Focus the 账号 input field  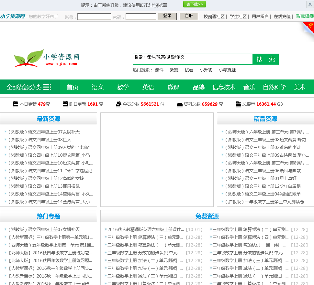94,16
